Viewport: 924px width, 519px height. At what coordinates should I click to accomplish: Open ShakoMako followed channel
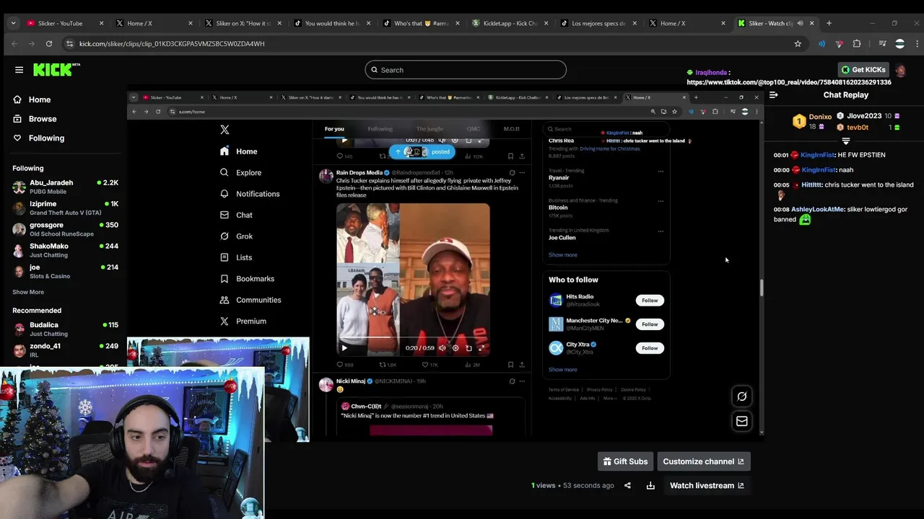(x=65, y=250)
